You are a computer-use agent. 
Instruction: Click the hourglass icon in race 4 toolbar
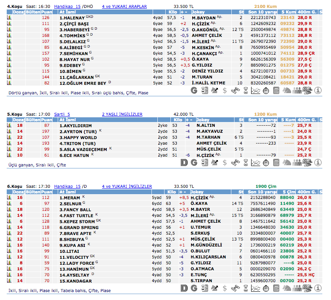click(246, 90)
